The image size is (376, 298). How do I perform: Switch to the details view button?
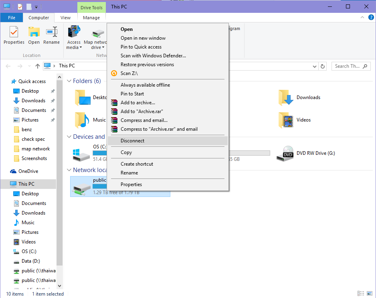pos(361,293)
